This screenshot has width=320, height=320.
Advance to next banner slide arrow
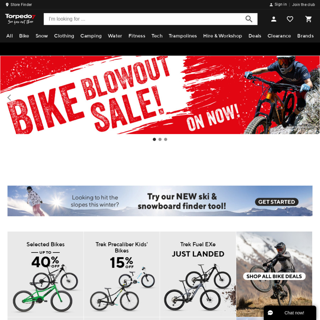pos(310,97)
